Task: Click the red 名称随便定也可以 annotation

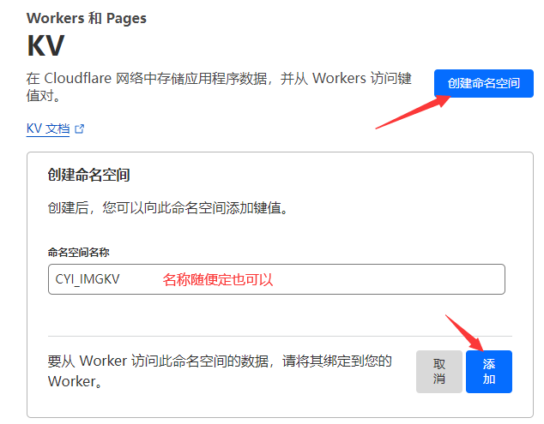Action: [x=218, y=279]
